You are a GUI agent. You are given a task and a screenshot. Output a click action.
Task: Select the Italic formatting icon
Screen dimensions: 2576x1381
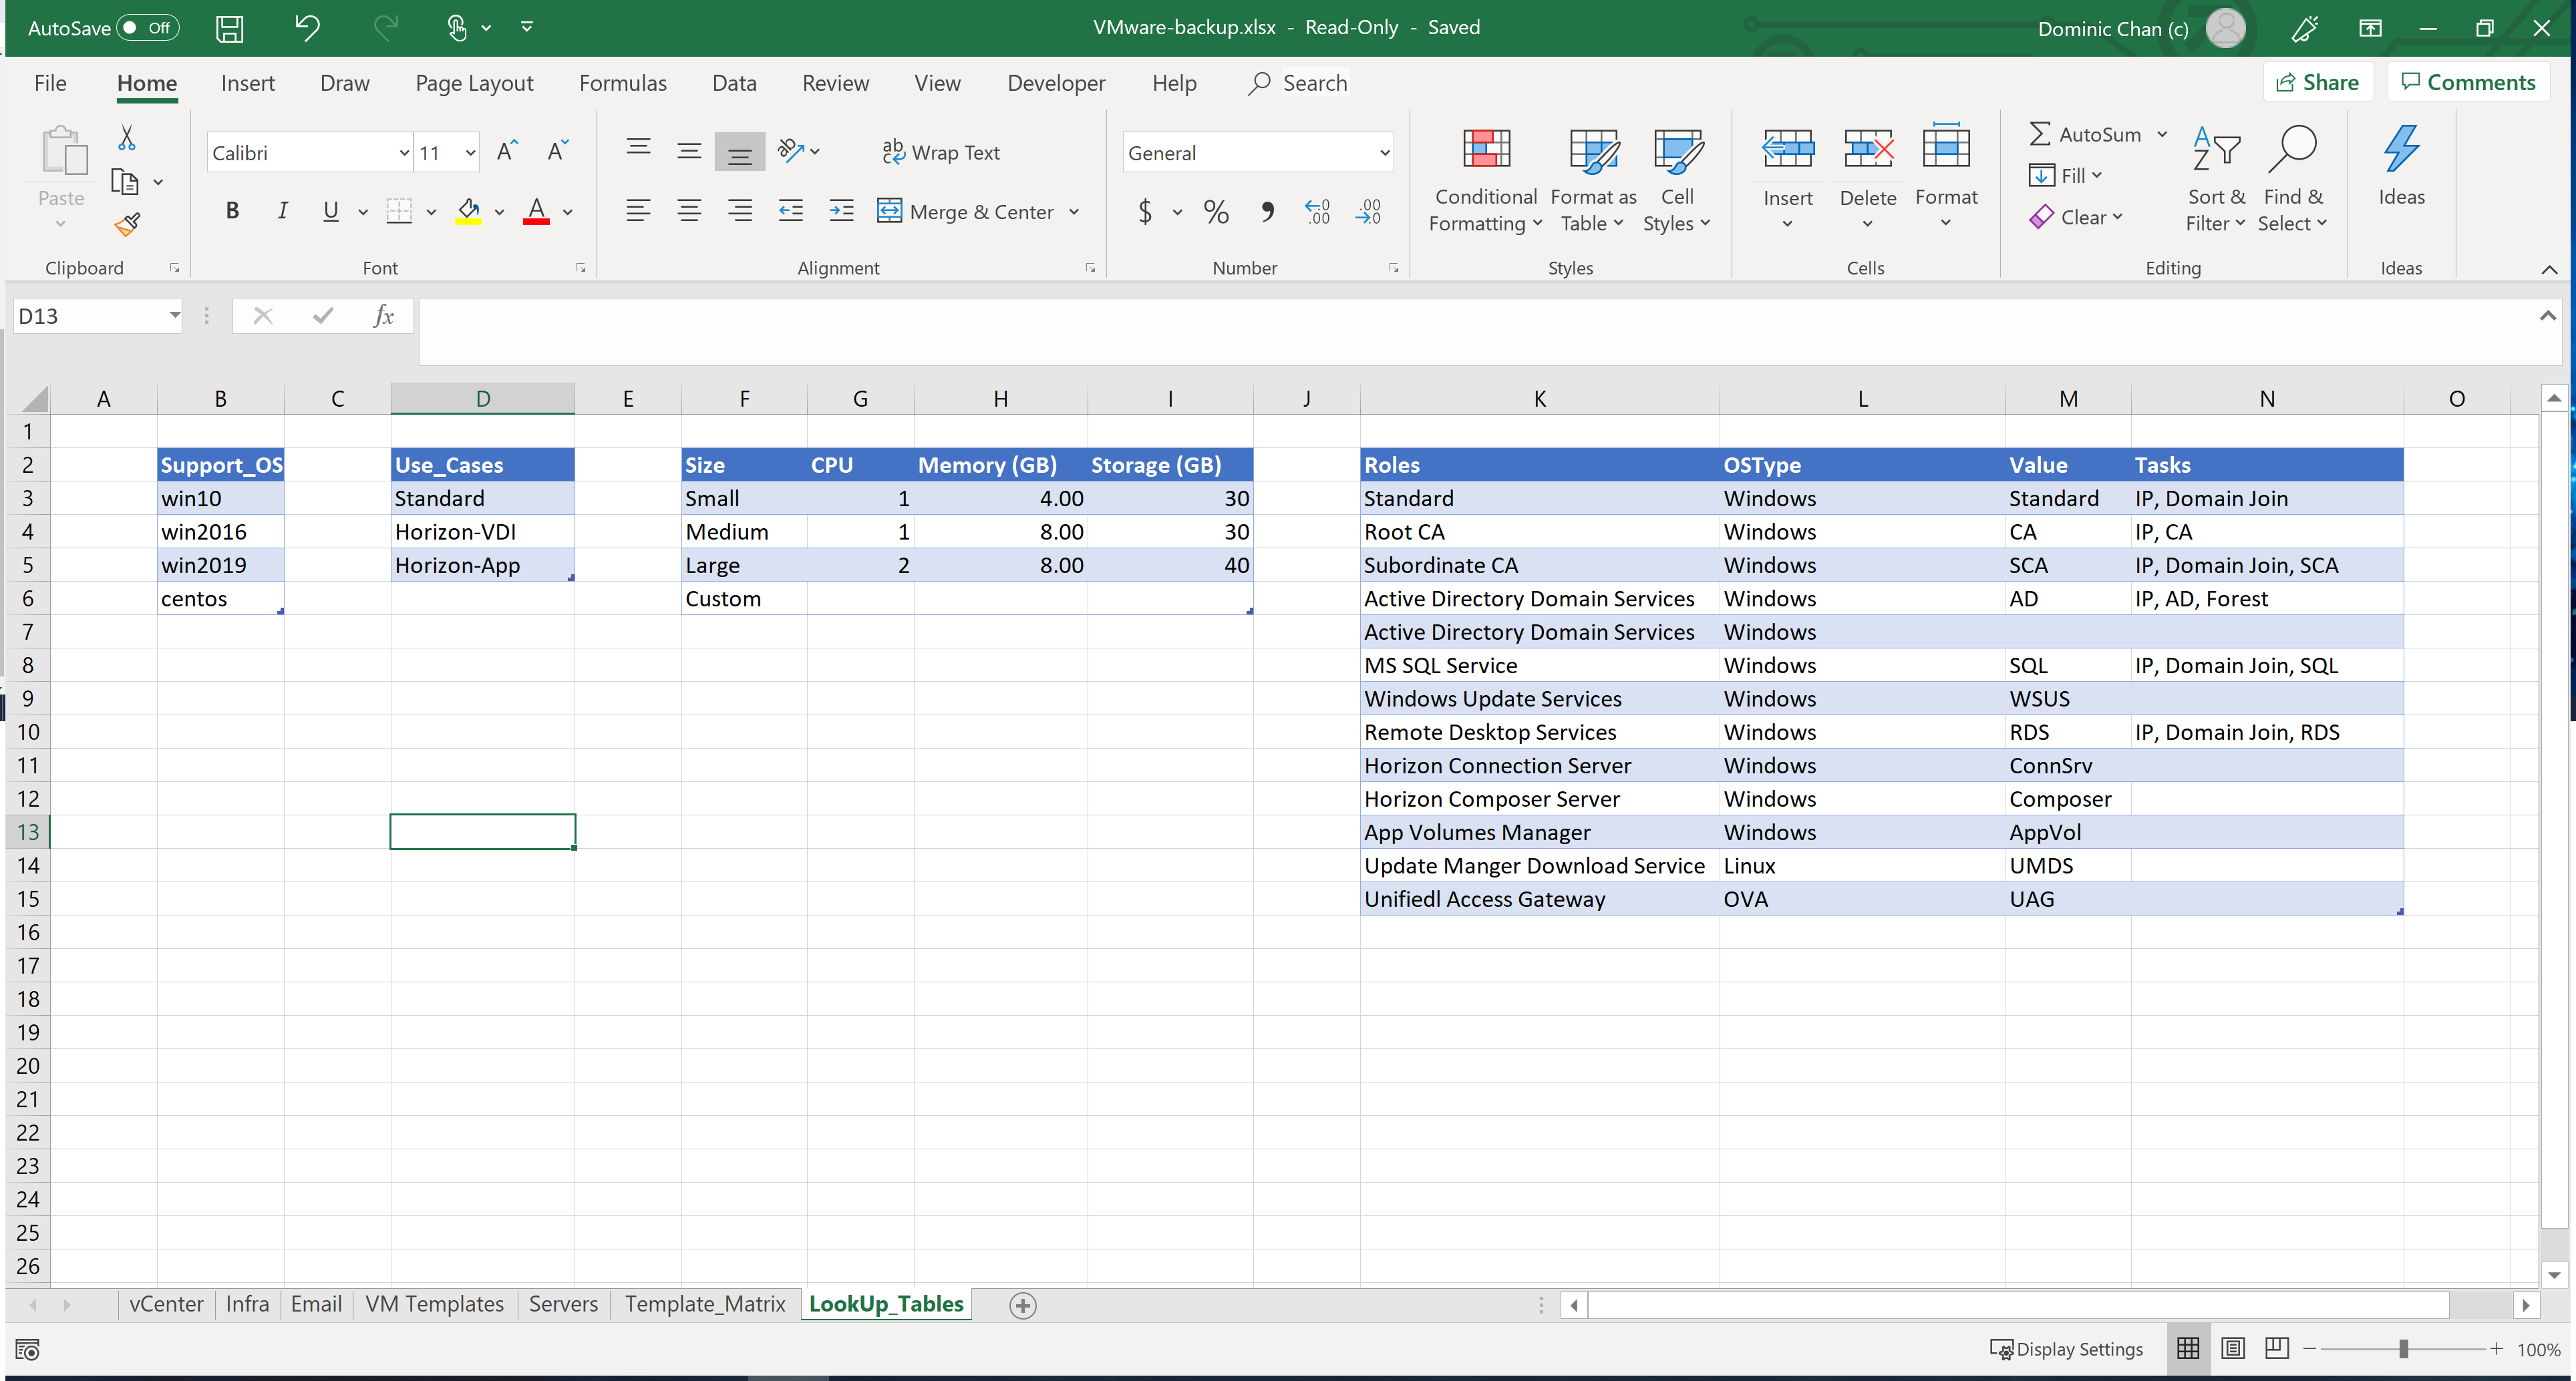[x=282, y=211]
